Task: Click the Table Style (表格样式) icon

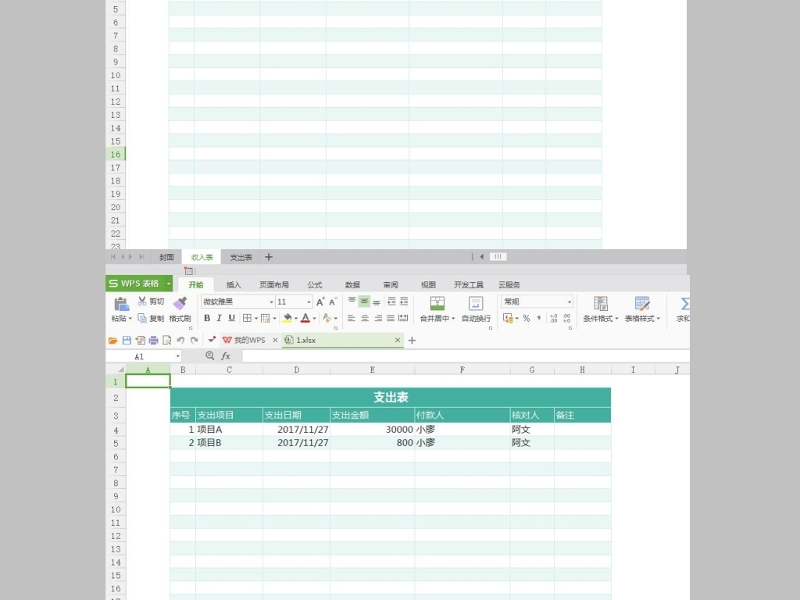Action: click(x=642, y=304)
